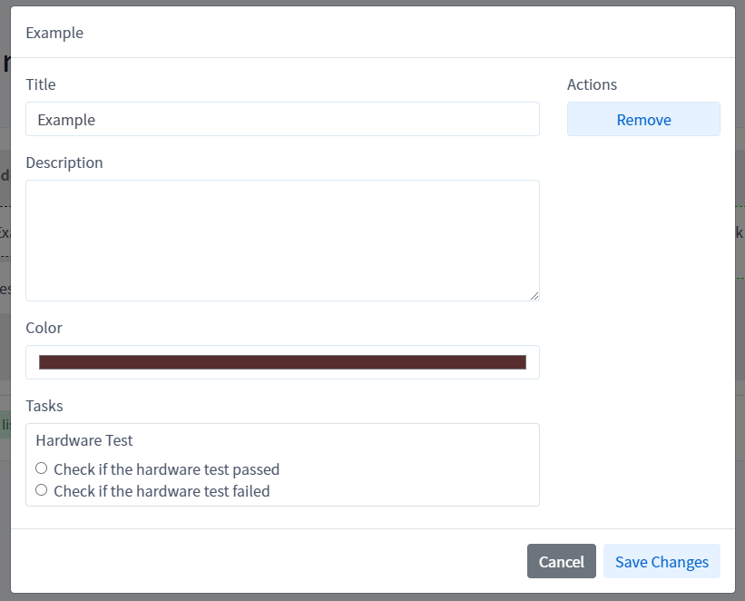Viewport: 745px width, 601px height.
Task: Click the empty dialog footer beside Cancel
Action: point(272,561)
